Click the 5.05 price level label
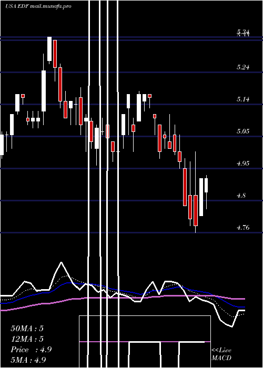The height and width of the screenshot is (368, 263). click(243, 131)
